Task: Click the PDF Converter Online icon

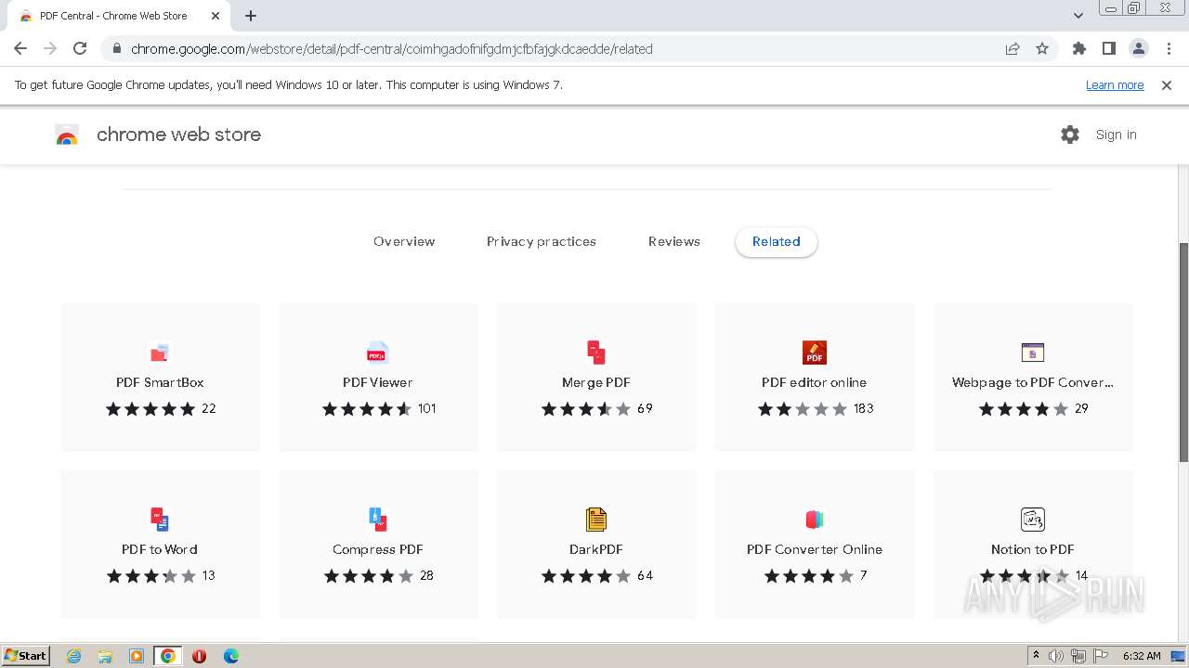Action: pos(815,519)
